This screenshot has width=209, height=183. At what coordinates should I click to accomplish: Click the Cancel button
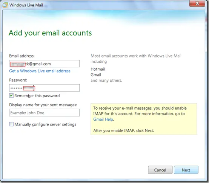(160, 170)
